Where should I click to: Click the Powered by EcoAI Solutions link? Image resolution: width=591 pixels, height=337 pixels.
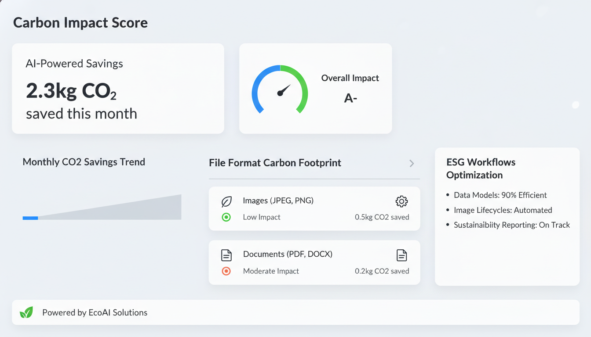pyautogui.click(x=94, y=312)
